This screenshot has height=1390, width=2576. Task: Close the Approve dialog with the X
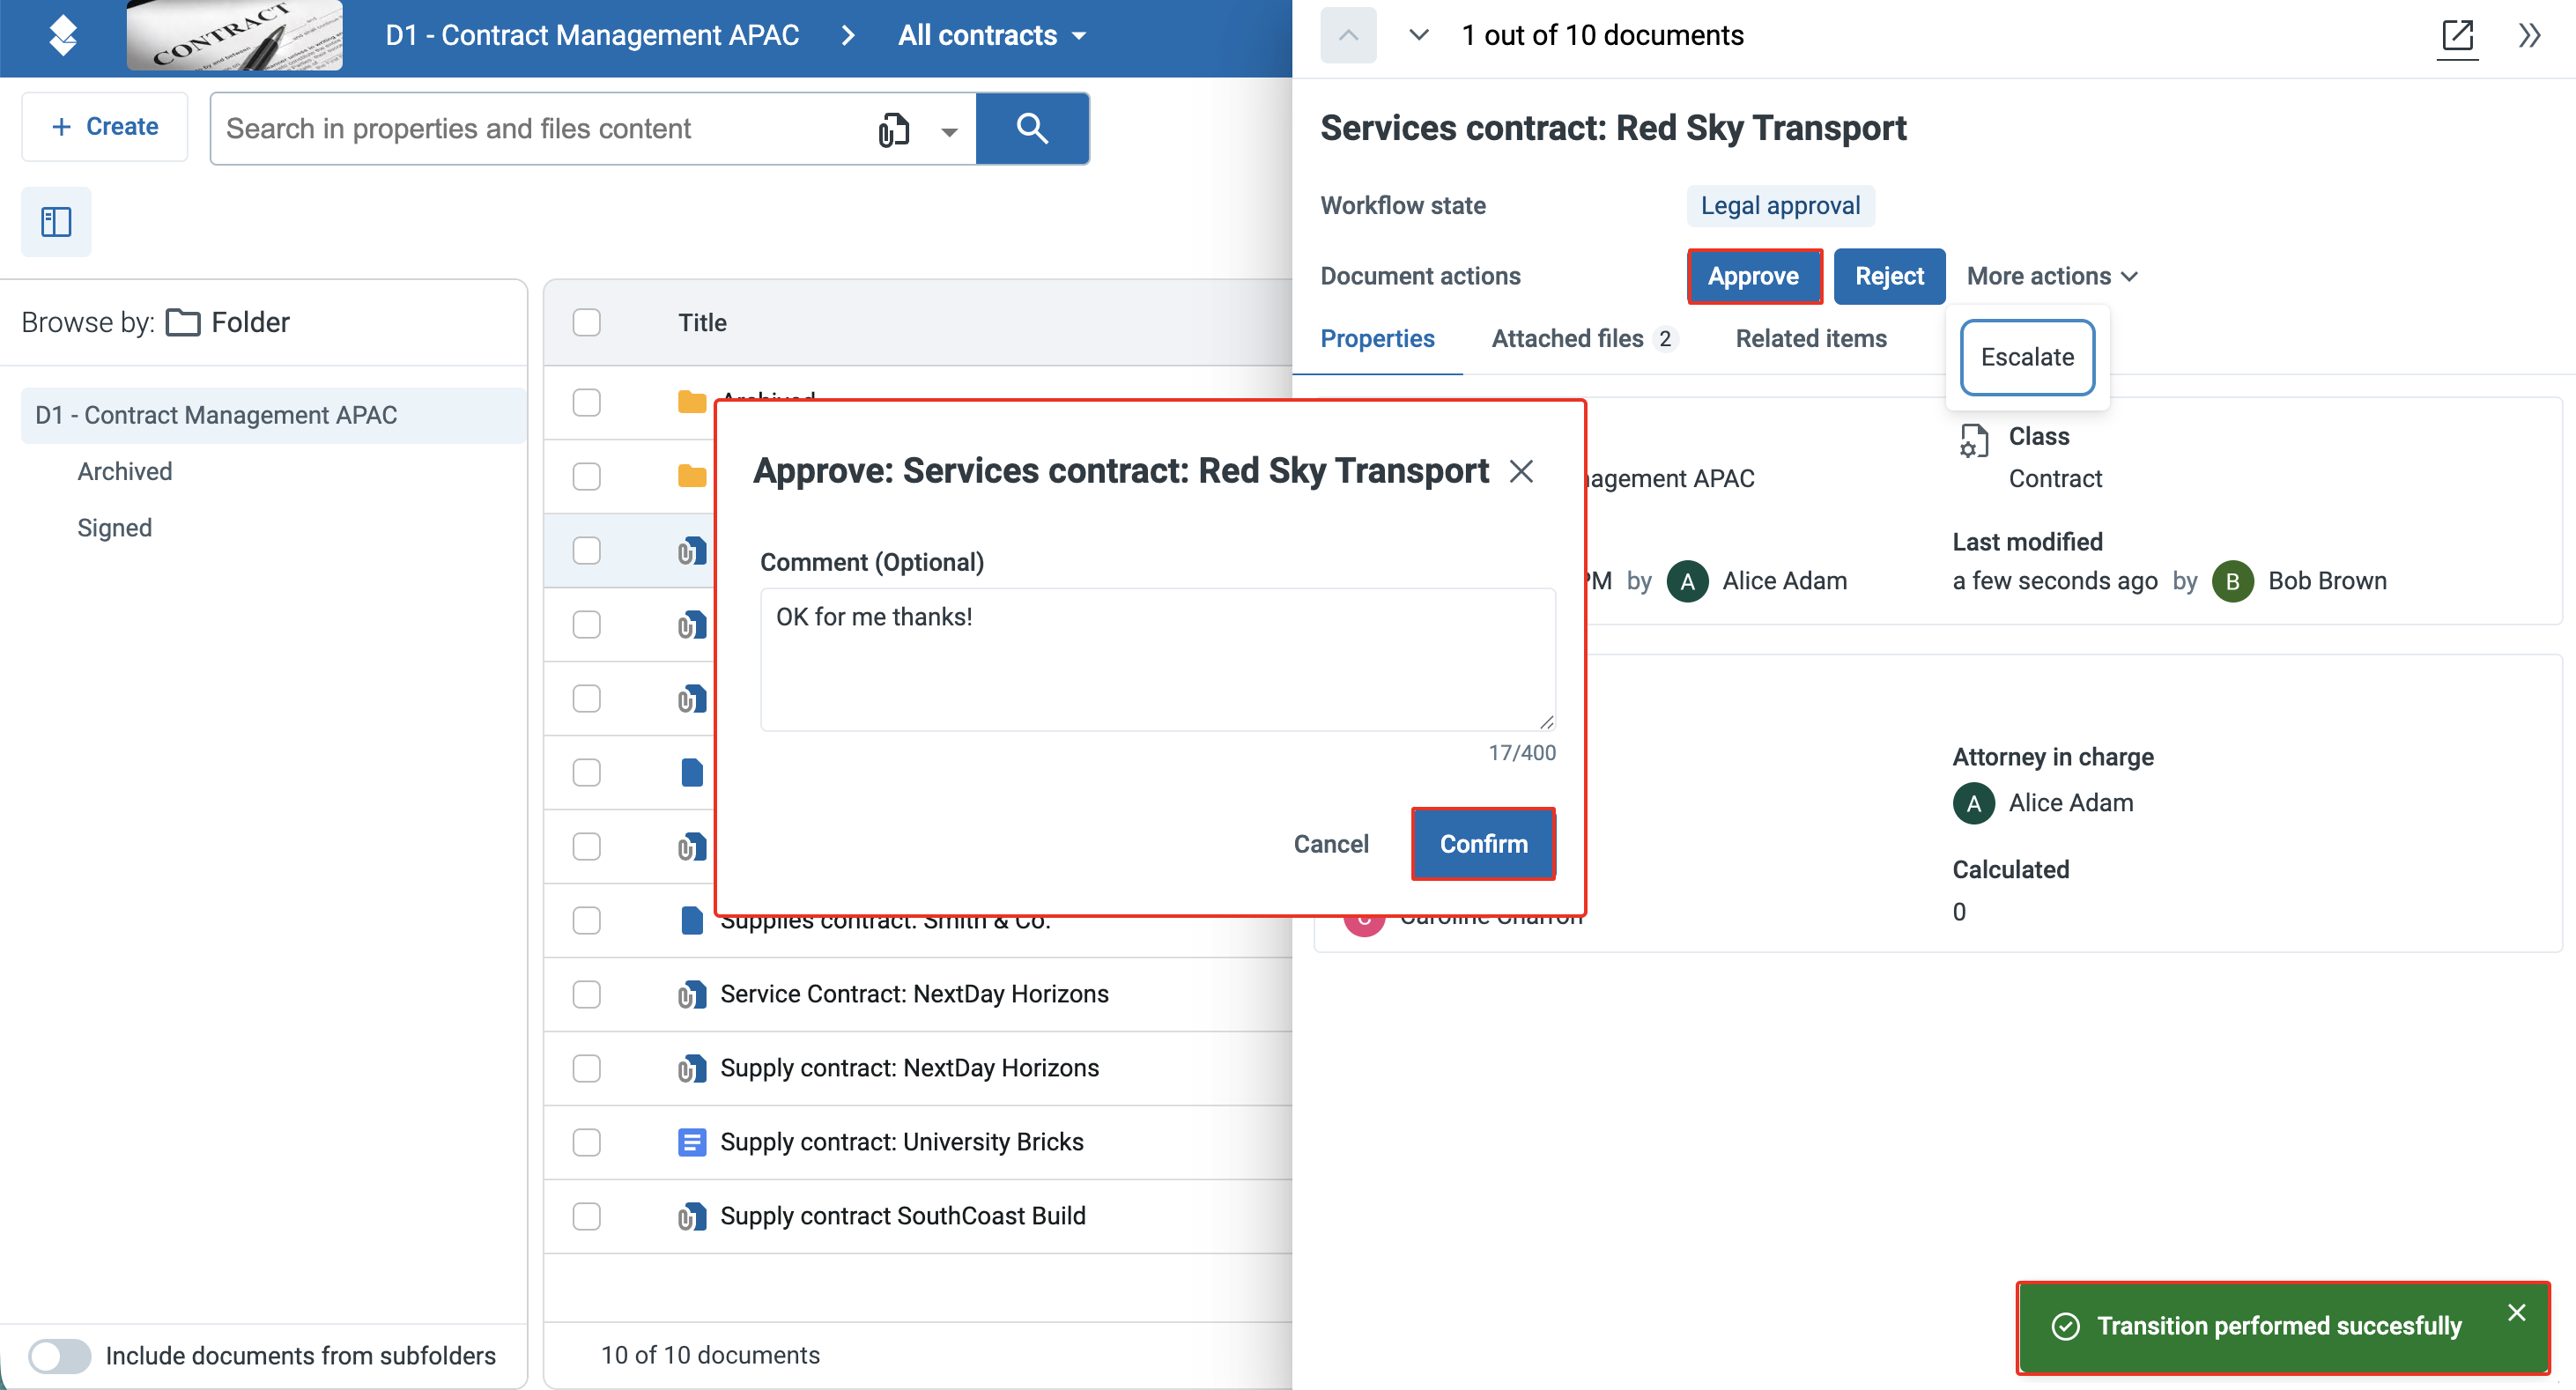[1521, 471]
